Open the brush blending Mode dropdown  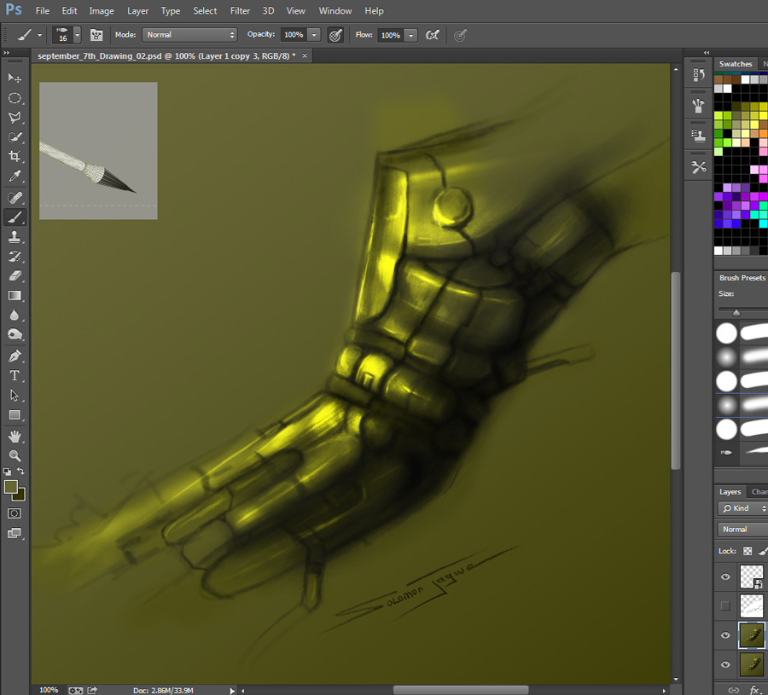(189, 35)
